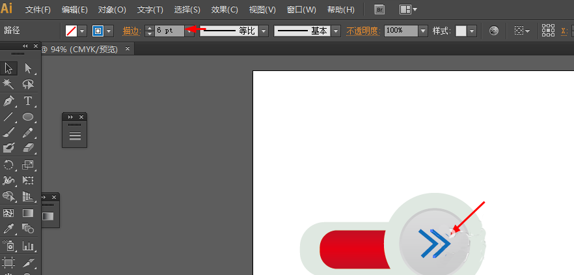Click the stroke color swatch
The image size is (574, 275).
click(98, 31)
